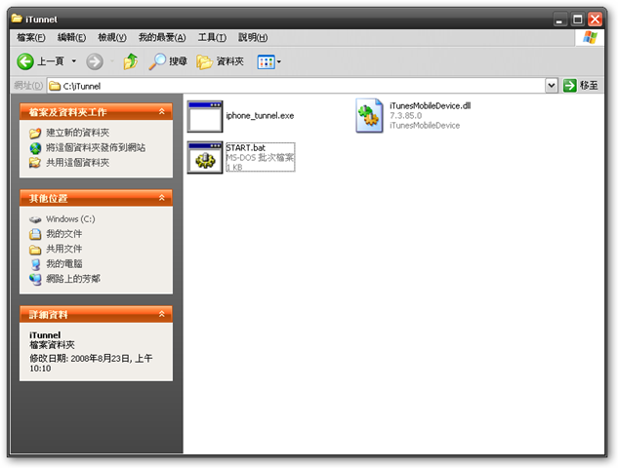Open the Back button history dropdown arrow

(73, 61)
